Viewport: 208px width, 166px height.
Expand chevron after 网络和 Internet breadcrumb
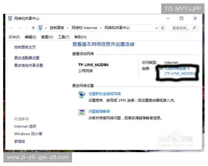pos(101,28)
